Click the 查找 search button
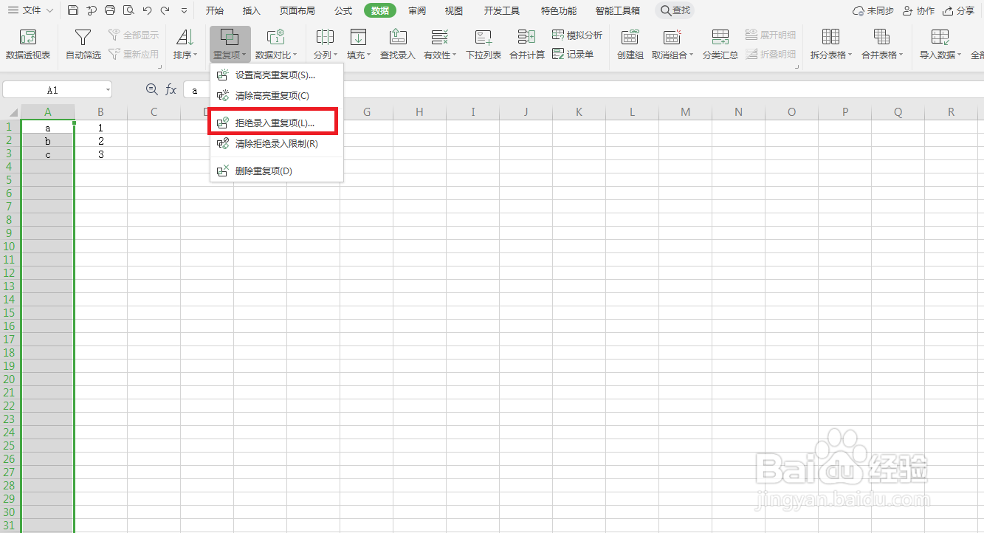The width and height of the screenshot is (984, 533). coord(675,10)
